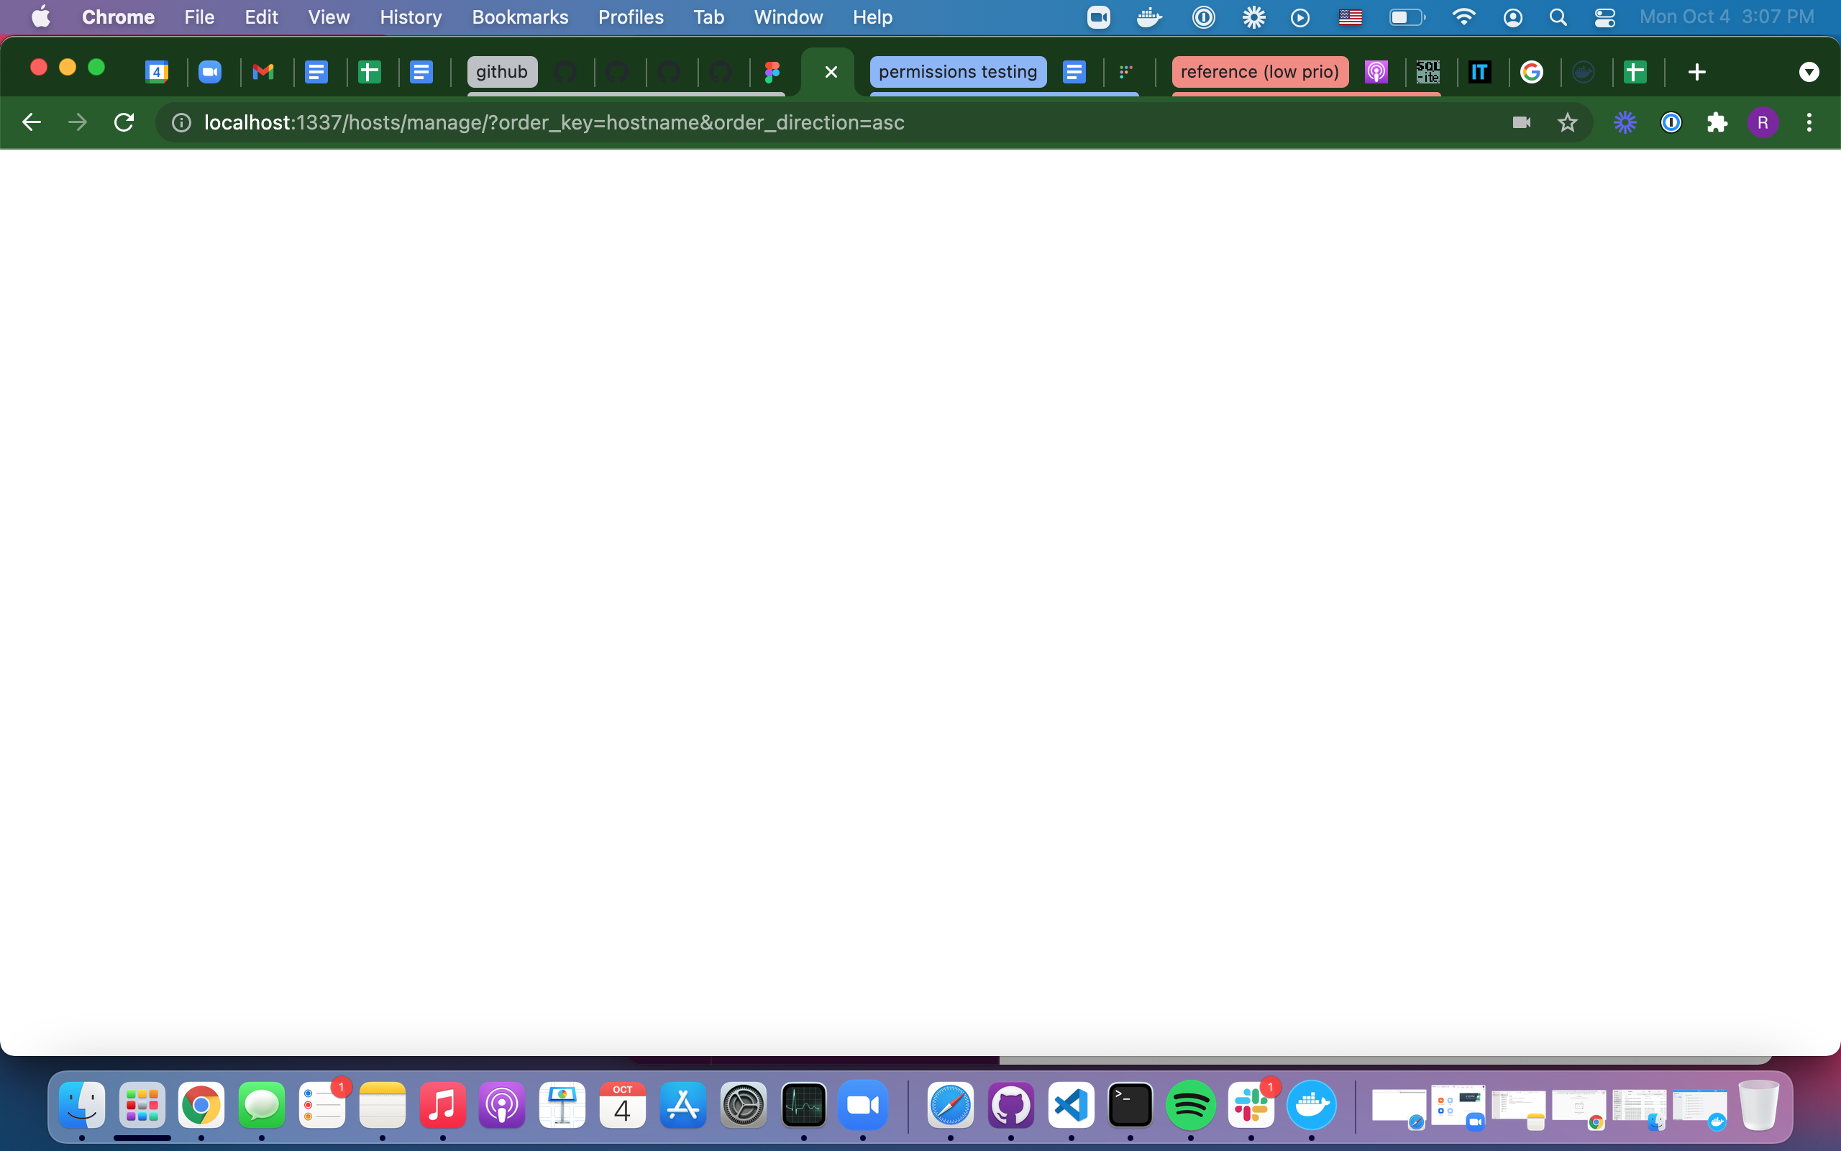
Task: Click the reload page button
Action: coord(123,122)
